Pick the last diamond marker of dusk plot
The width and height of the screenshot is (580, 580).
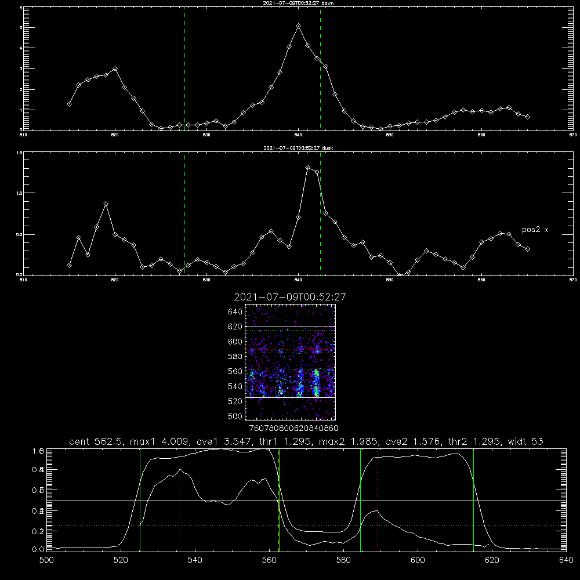527,249
